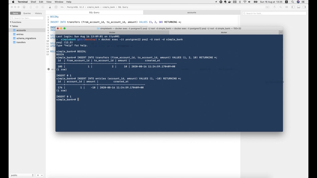Select the schema_migrations table

(x=26, y=38)
